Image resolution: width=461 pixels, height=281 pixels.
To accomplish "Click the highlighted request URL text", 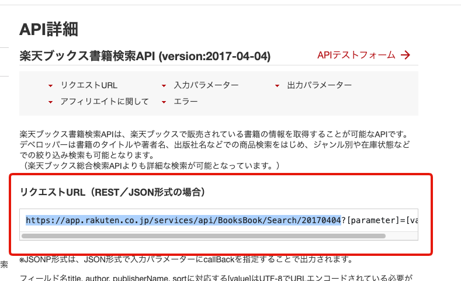I will 183,220.
